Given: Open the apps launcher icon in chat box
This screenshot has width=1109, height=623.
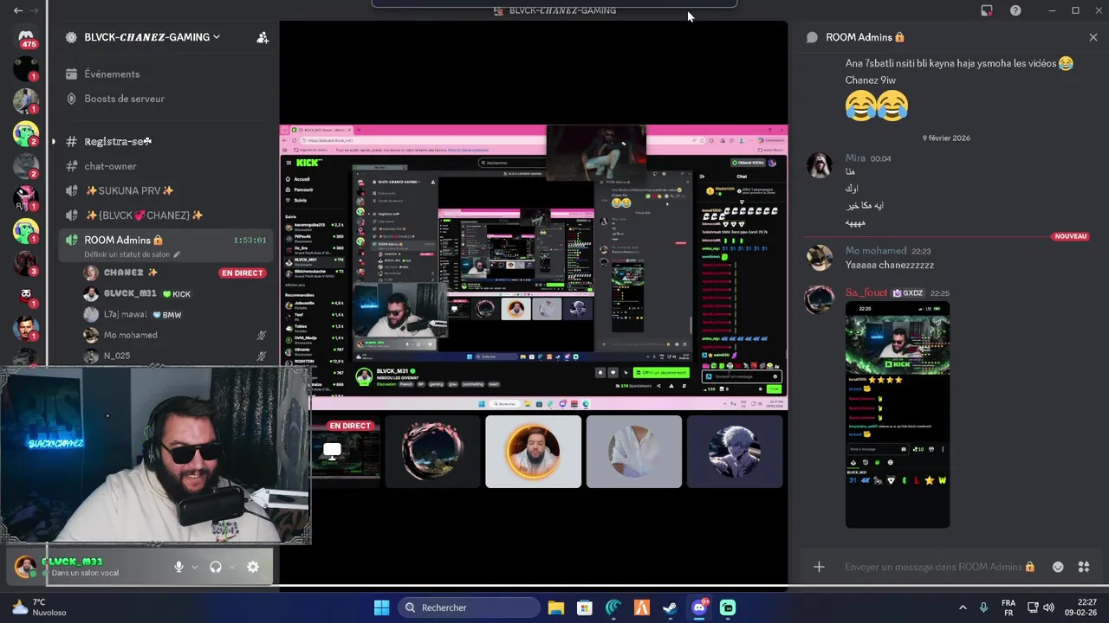Looking at the screenshot, I should [1084, 567].
